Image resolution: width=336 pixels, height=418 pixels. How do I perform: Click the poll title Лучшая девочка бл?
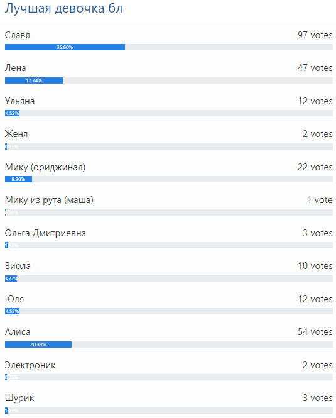coord(63,8)
